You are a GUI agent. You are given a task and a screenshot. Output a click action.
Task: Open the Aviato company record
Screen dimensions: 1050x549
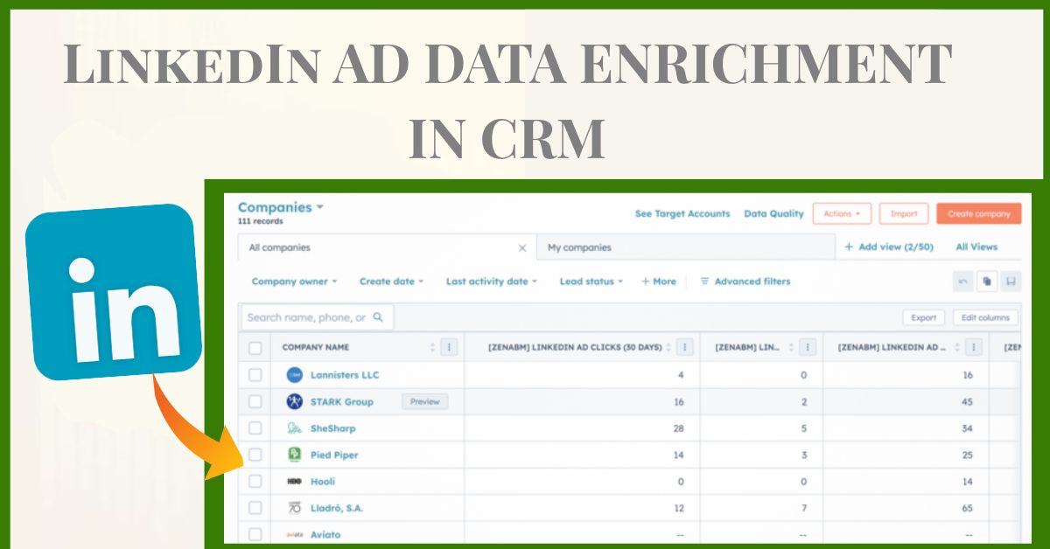325,534
